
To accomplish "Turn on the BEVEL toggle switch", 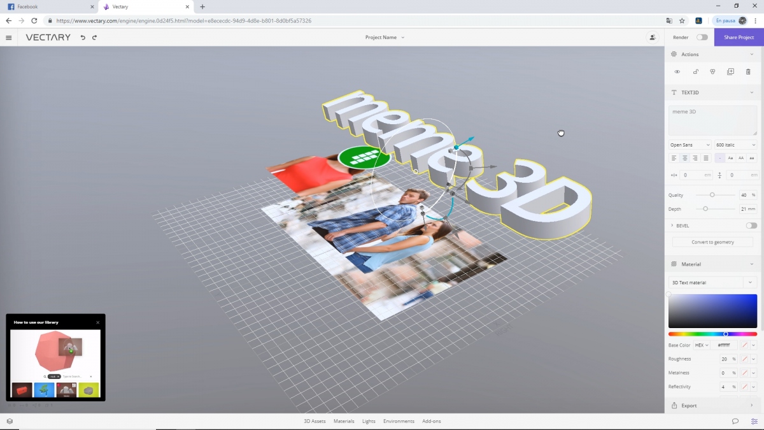I will (x=751, y=226).
